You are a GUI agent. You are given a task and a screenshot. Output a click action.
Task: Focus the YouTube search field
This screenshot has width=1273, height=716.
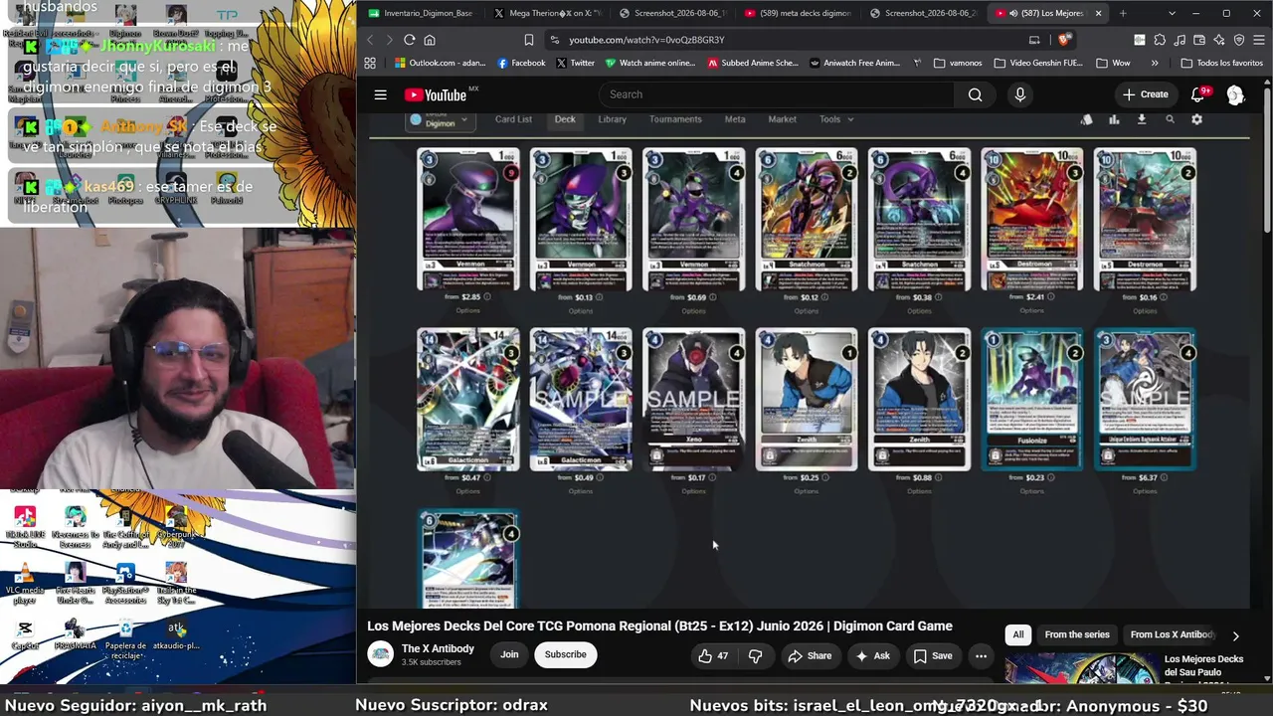pyautogui.click(x=776, y=94)
